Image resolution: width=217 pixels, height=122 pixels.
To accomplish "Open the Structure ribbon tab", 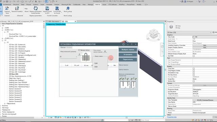I will 16,4.
